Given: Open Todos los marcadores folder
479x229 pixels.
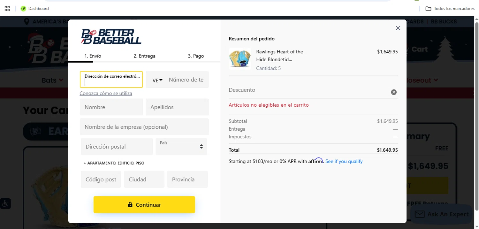Looking at the screenshot, I should (x=450, y=9).
